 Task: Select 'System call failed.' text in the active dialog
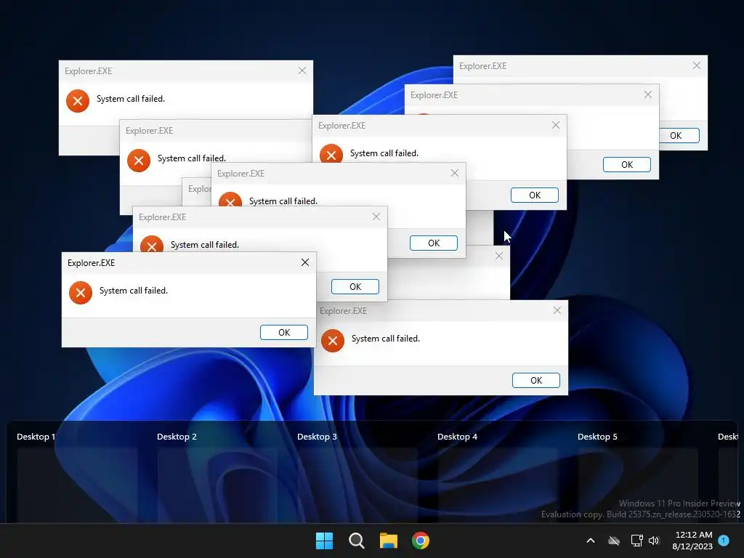(134, 291)
